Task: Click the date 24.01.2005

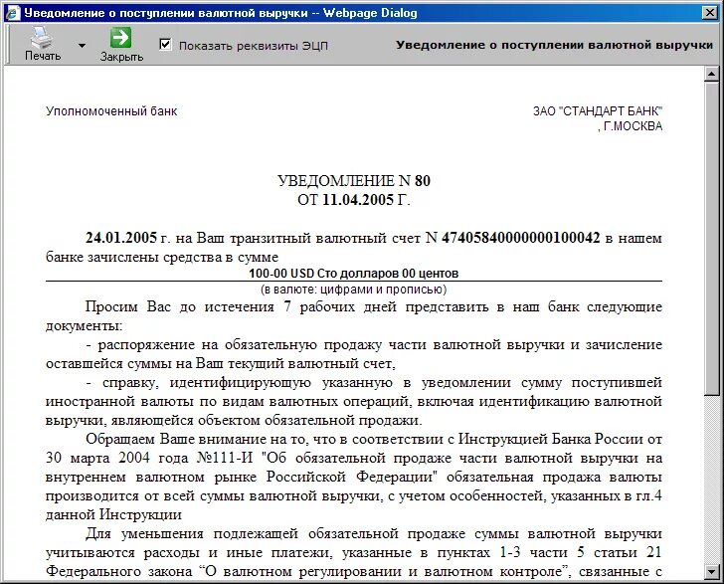Action: pyautogui.click(x=121, y=238)
